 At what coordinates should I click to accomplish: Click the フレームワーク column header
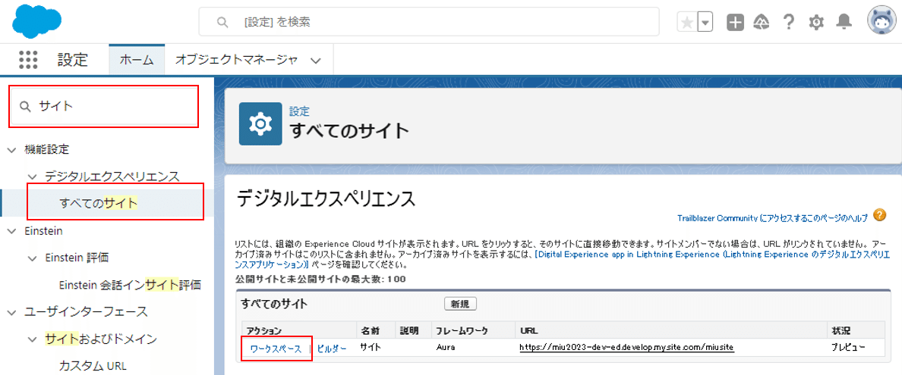pos(462,331)
